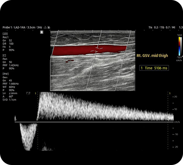Click the [2D] mode parameter header

pos(5,34)
